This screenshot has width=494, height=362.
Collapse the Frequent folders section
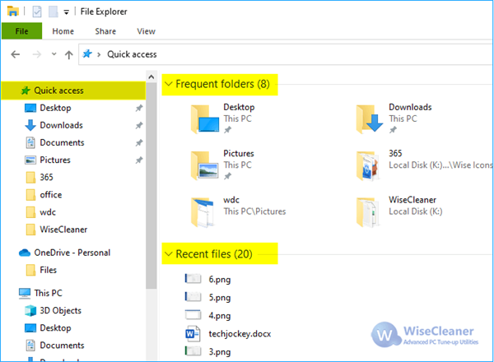[x=168, y=84]
